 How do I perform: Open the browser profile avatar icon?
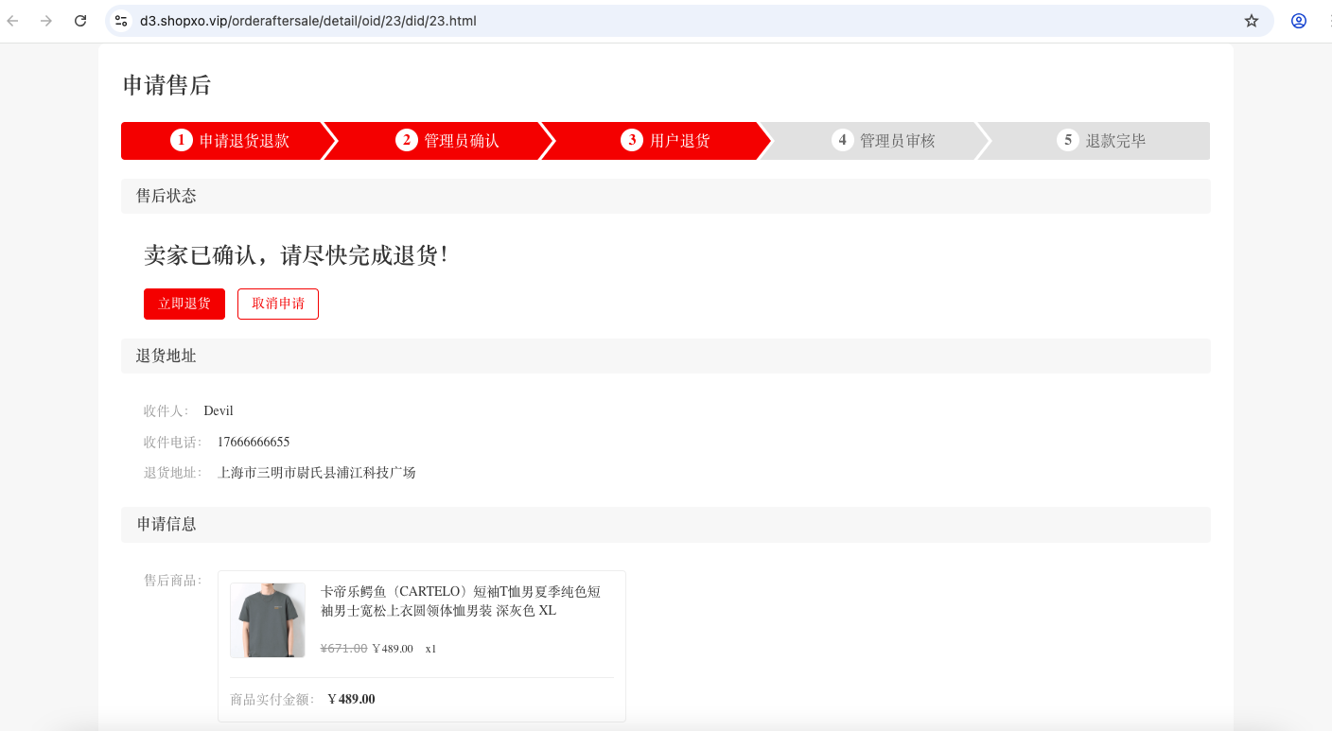point(1299,21)
